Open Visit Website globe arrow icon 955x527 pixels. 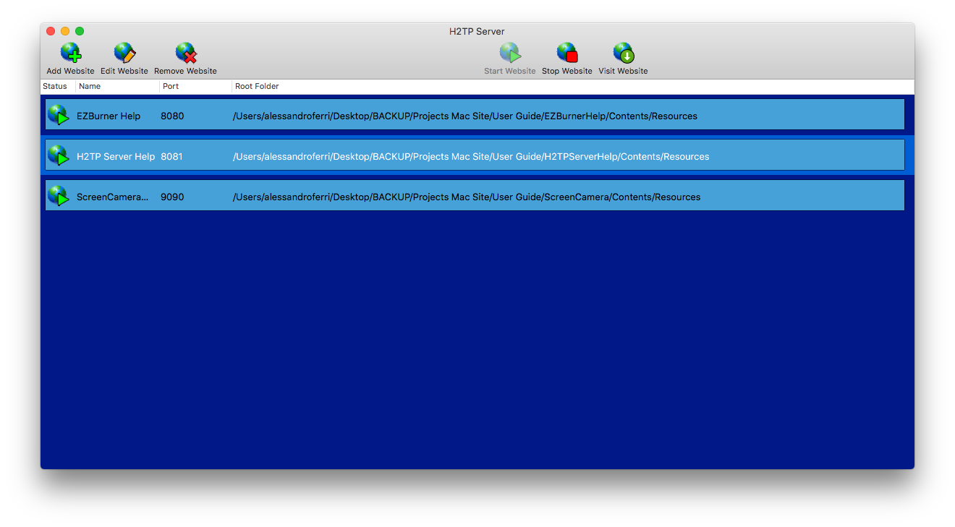click(x=623, y=53)
